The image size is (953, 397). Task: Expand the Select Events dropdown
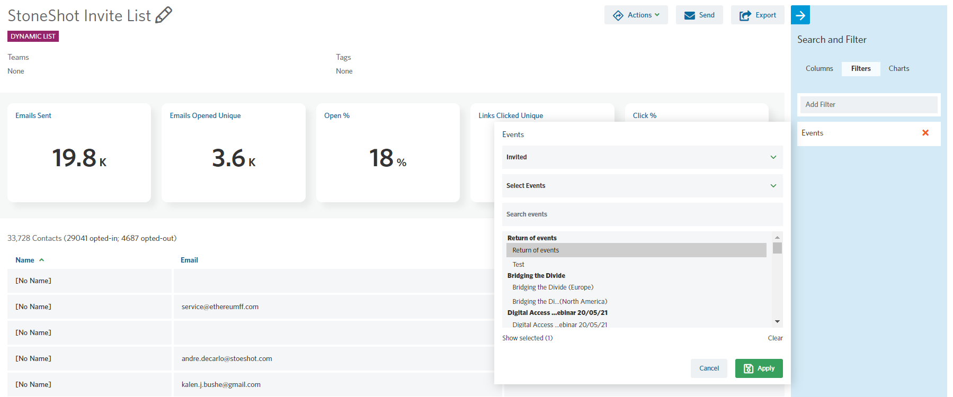tap(643, 186)
